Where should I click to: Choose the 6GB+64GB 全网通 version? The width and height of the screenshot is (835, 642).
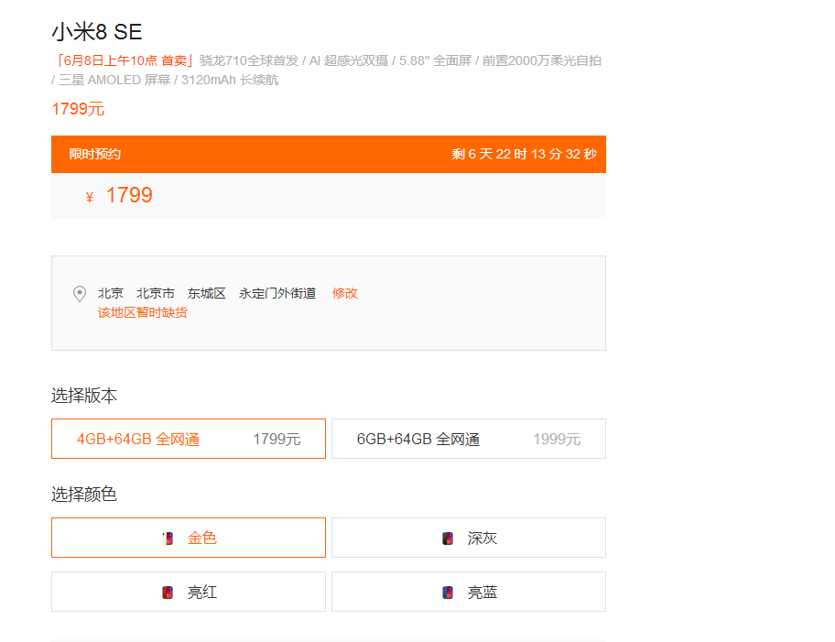(468, 439)
